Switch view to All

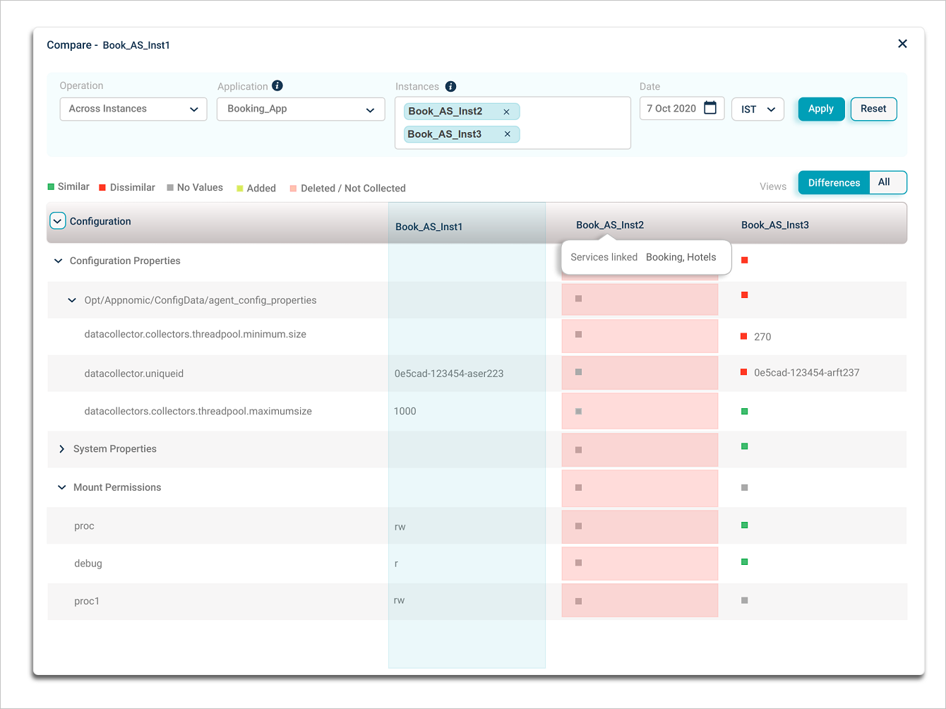884,182
